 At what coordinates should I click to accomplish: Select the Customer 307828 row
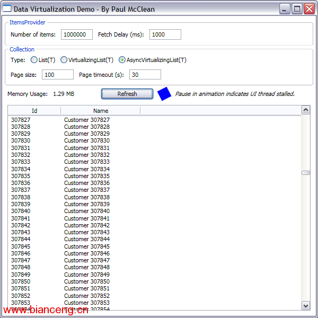pyautogui.click(x=155, y=127)
